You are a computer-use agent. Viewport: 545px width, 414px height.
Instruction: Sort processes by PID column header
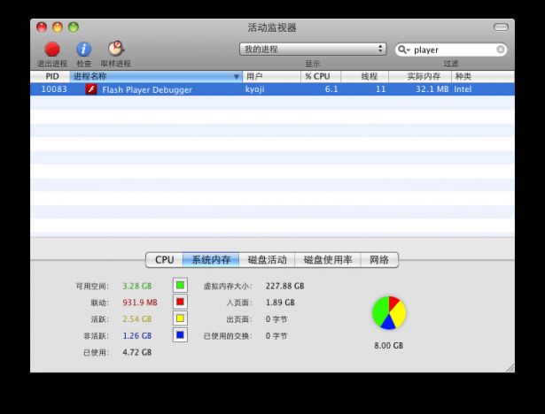tap(51, 76)
